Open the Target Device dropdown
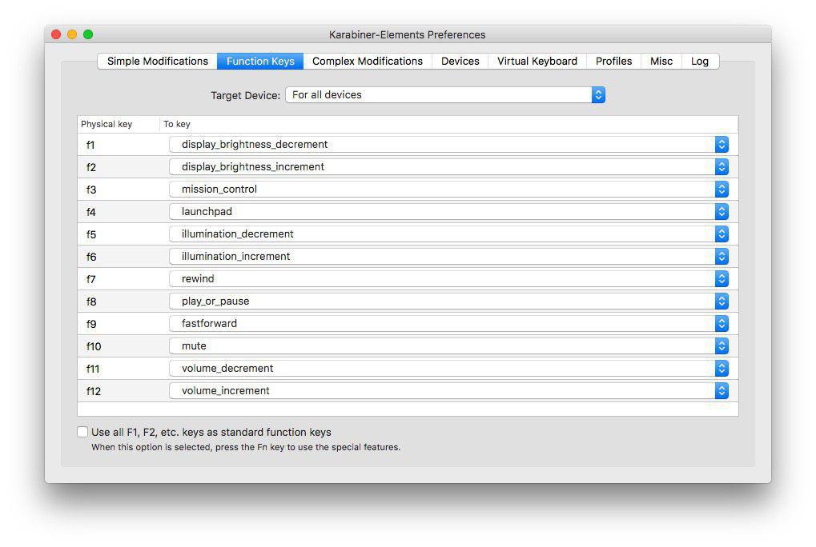 tap(445, 94)
